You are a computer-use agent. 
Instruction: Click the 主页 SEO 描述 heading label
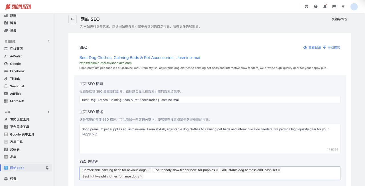91,112
